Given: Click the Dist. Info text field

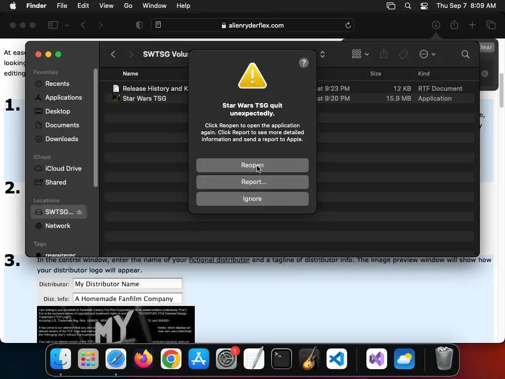Looking at the screenshot, I should tap(128, 299).
